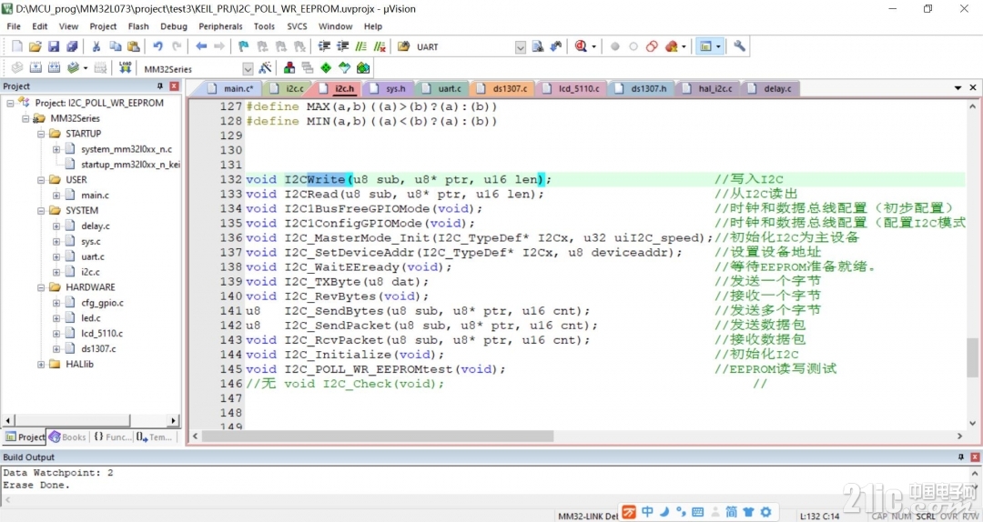This screenshot has height=522, width=983.
Task: Click the red Enable/Disable breakpoint circles icon
Action: pos(652,46)
